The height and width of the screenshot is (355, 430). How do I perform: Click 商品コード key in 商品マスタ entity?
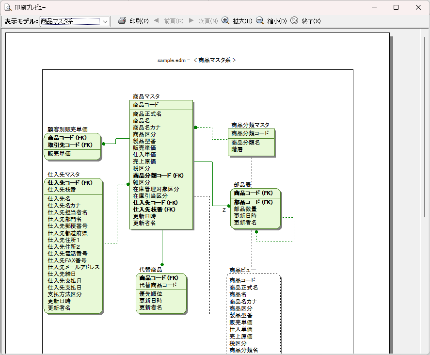coord(145,105)
